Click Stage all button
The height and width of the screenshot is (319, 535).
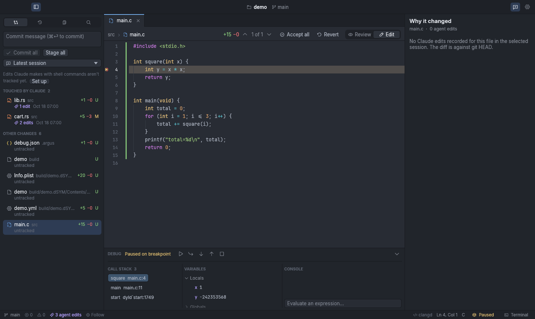pyautogui.click(x=55, y=53)
